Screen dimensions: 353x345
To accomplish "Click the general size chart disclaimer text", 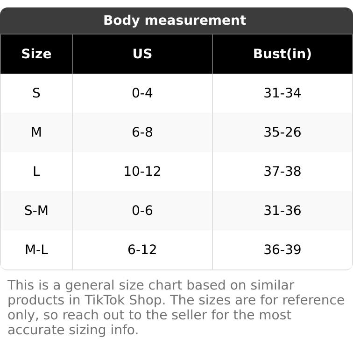I will tap(176, 307).
